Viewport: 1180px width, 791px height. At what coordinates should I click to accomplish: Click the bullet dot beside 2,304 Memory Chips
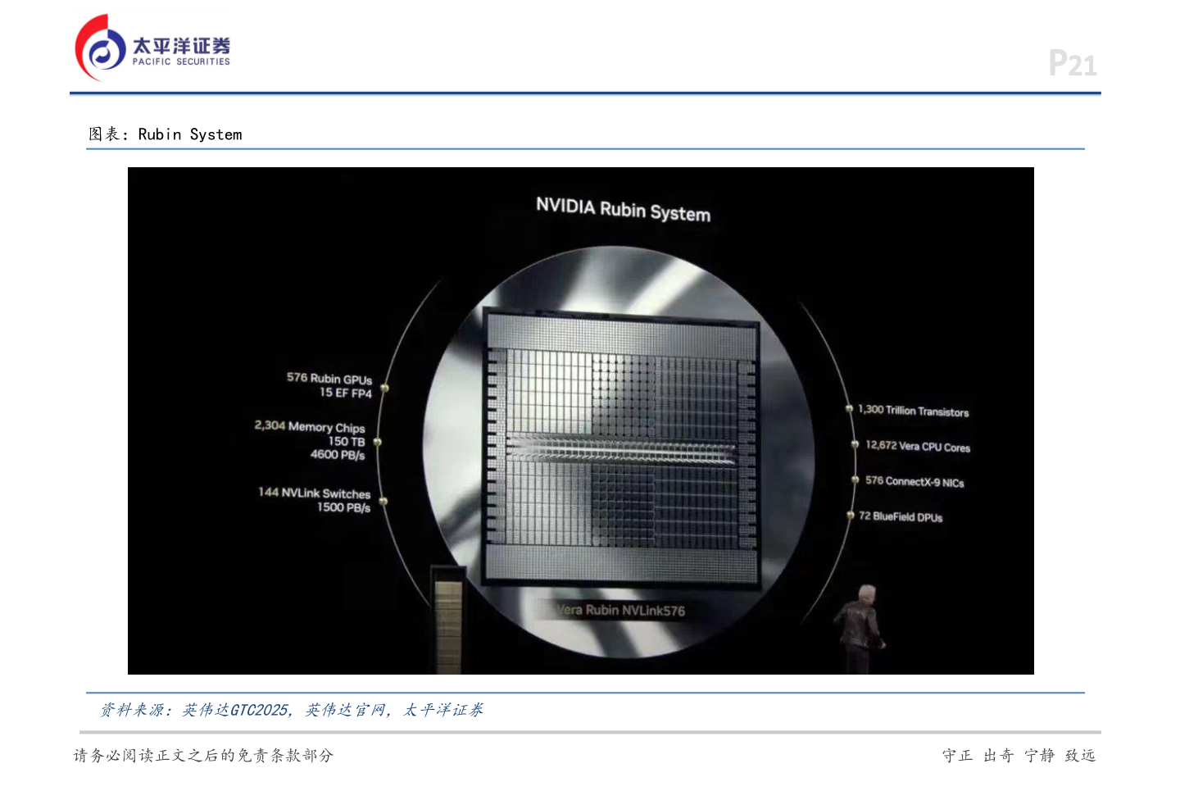[378, 442]
